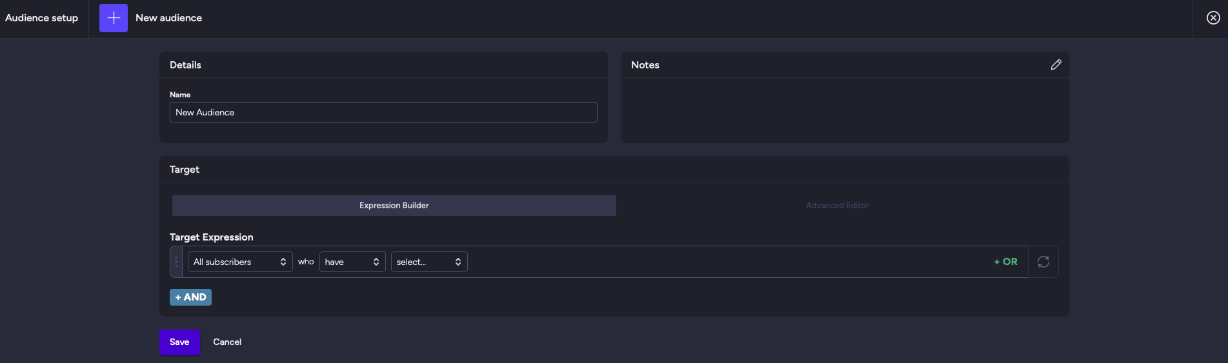Viewport: 1228px width, 363px height.
Task: Edit notes with the pencil icon
Action: 1056,64
